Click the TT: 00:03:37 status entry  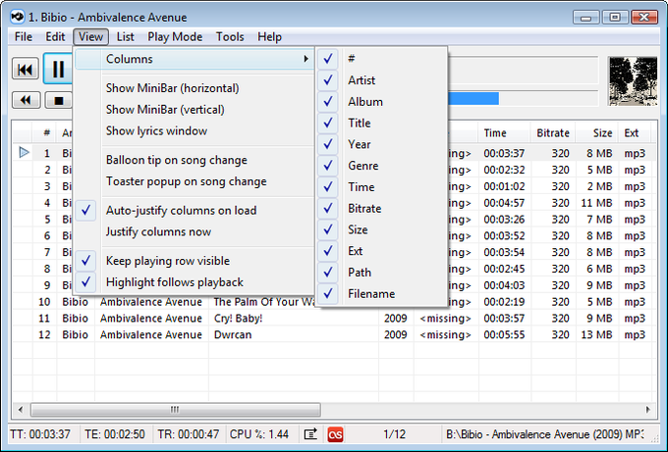pos(40,434)
